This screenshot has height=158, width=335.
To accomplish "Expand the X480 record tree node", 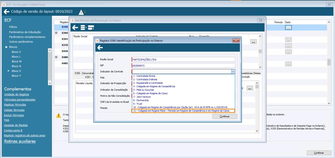I will pos(57,57).
